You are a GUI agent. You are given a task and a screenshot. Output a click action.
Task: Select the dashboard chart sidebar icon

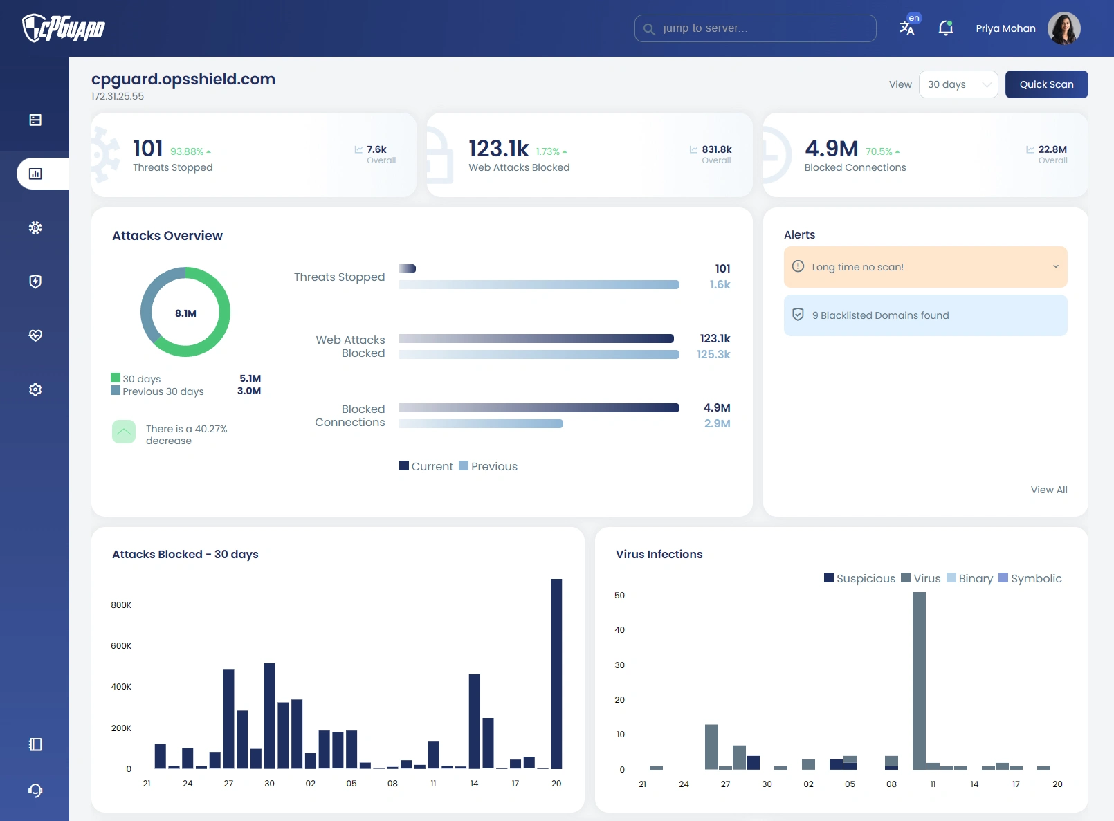point(35,174)
